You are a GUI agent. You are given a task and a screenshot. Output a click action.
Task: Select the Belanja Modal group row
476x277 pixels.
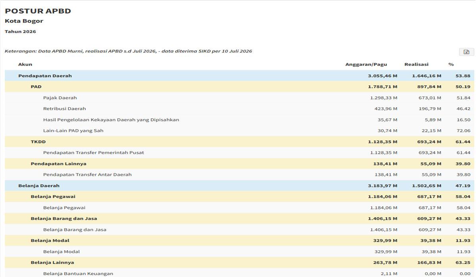240,241
